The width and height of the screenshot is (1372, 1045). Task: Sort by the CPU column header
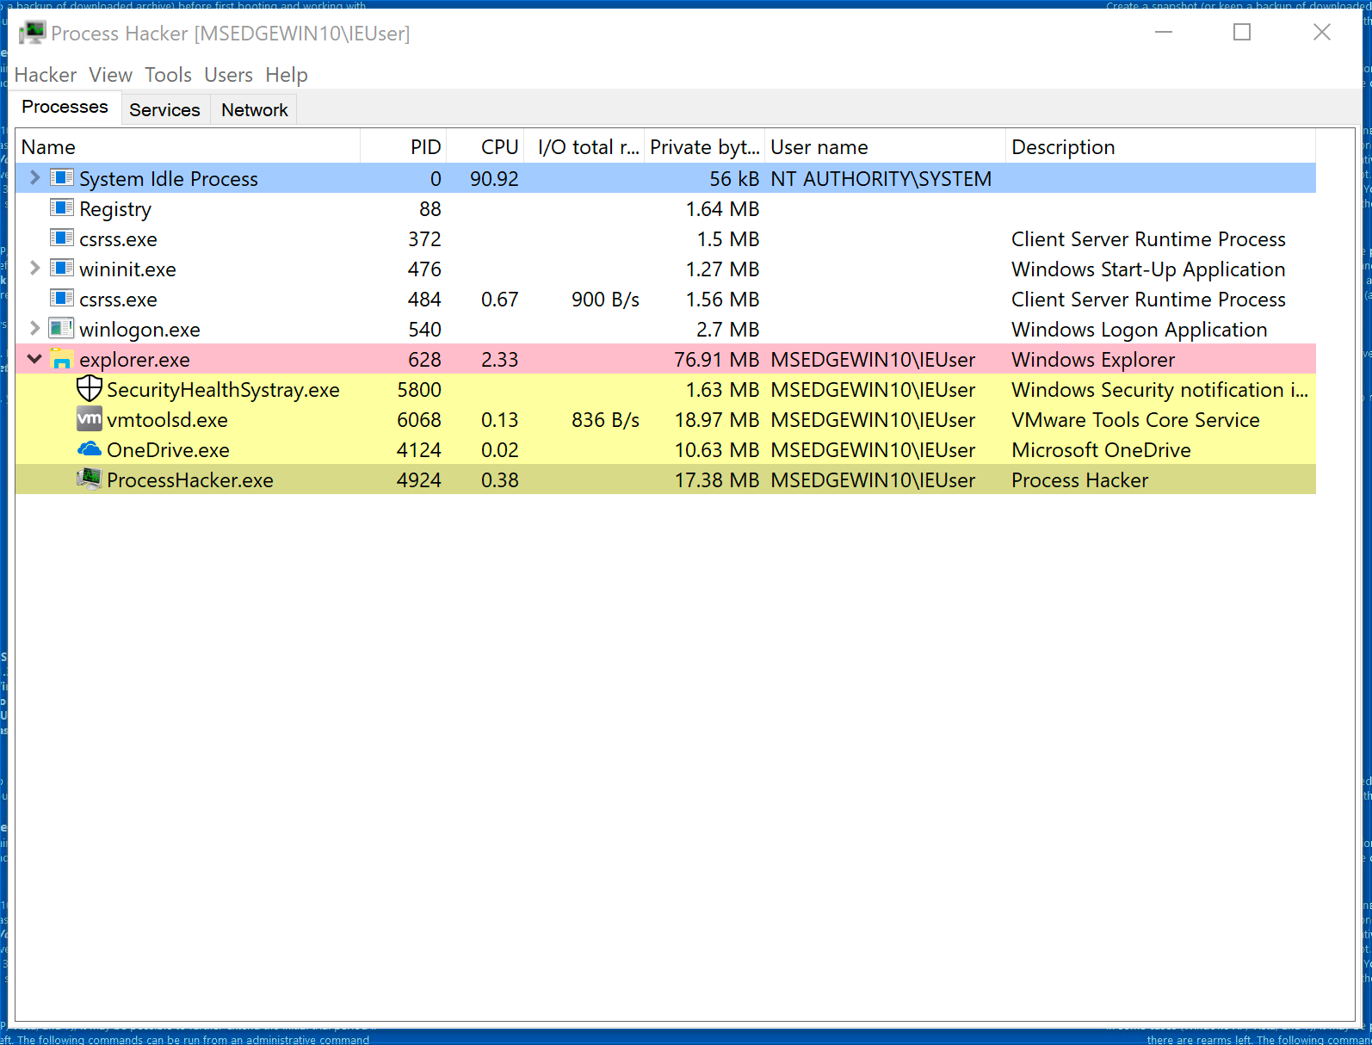tap(485, 147)
